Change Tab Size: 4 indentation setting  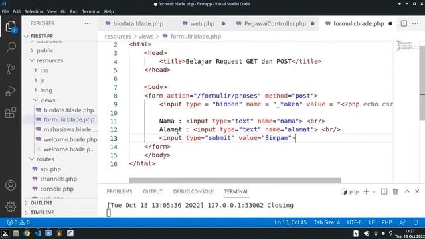327,222
